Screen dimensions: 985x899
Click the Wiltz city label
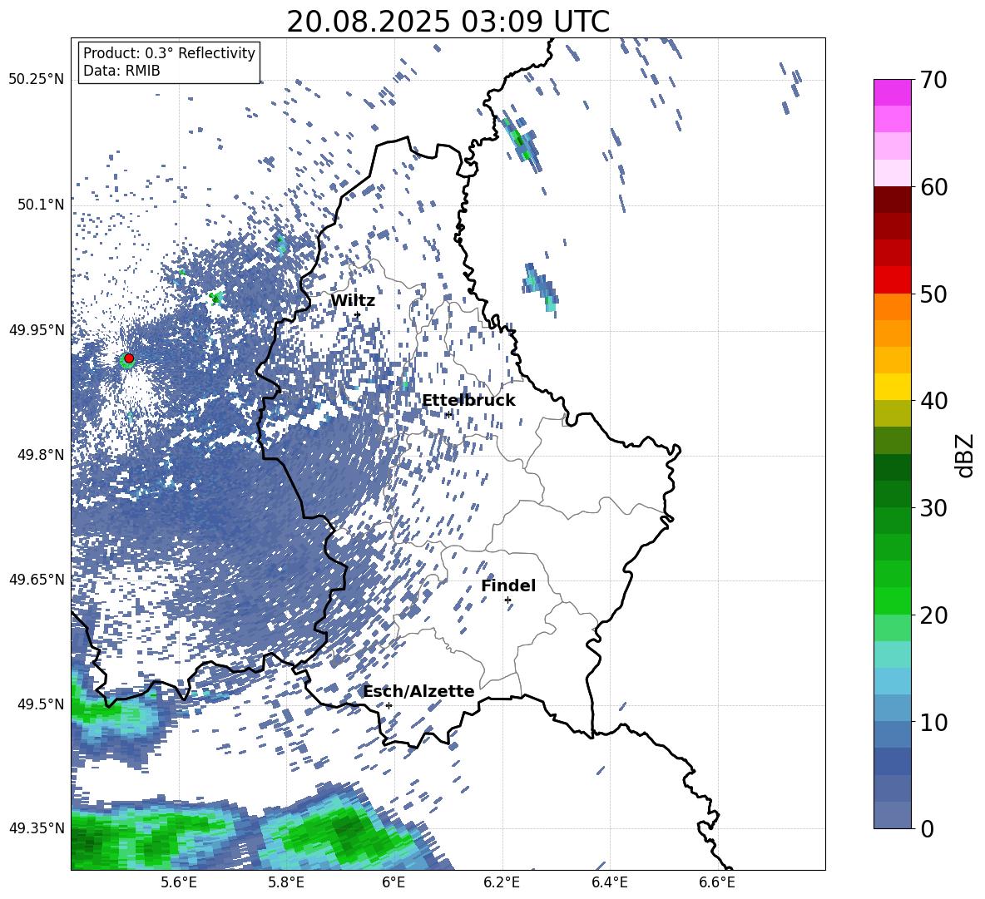coord(353,301)
